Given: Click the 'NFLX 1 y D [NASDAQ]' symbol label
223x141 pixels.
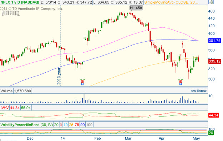Looking at the screenshot, I should tap(20, 2).
